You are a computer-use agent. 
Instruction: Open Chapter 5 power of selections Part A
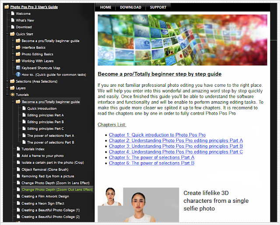(x=152, y=157)
